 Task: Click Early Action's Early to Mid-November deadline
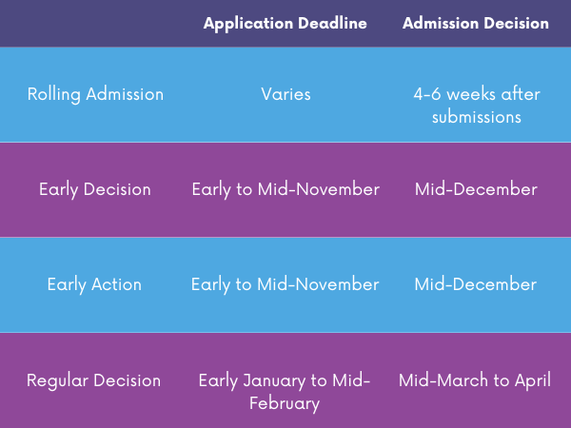[x=285, y=284]
